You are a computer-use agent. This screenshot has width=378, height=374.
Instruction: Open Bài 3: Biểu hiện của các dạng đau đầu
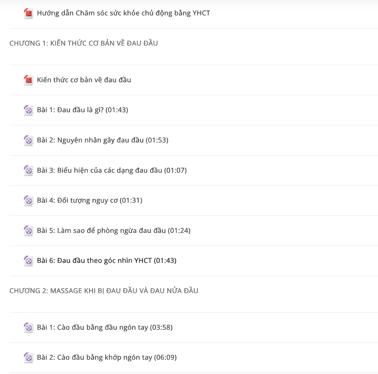(112, 170)
